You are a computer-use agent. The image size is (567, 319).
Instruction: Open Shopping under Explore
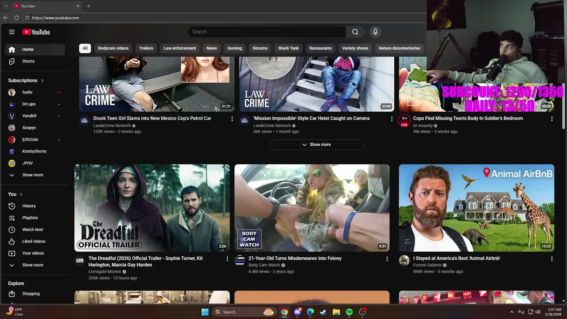coord(35,294)
